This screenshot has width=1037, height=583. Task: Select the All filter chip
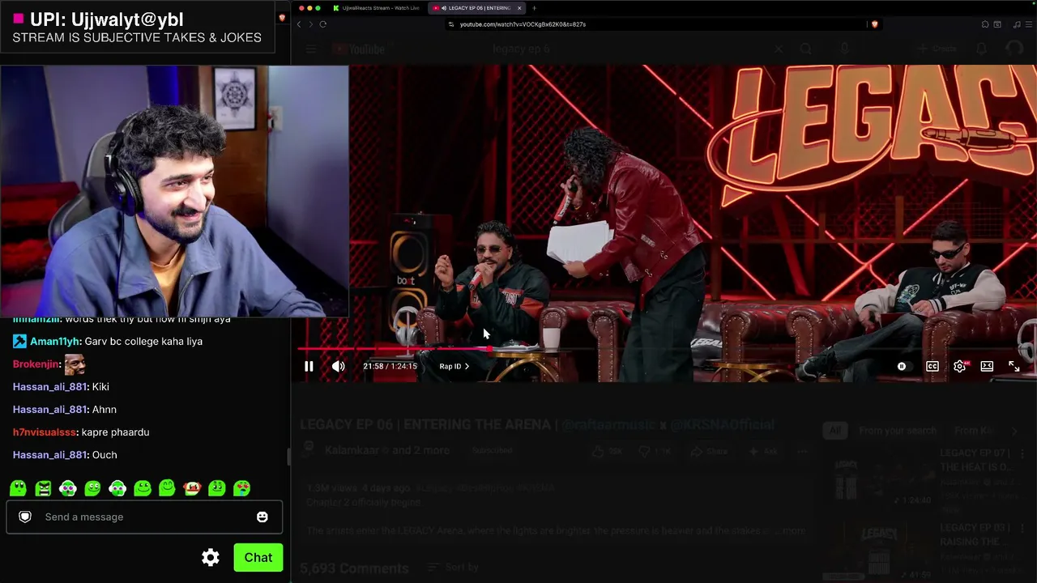pos(835,431)
